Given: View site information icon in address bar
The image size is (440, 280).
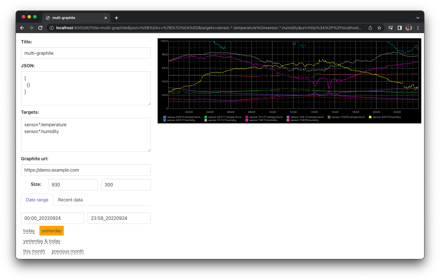Looking at the screenshot, I should click(52, 28).
